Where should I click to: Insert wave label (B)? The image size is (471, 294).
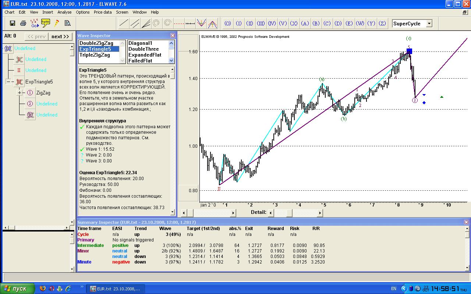click(316, 24)
